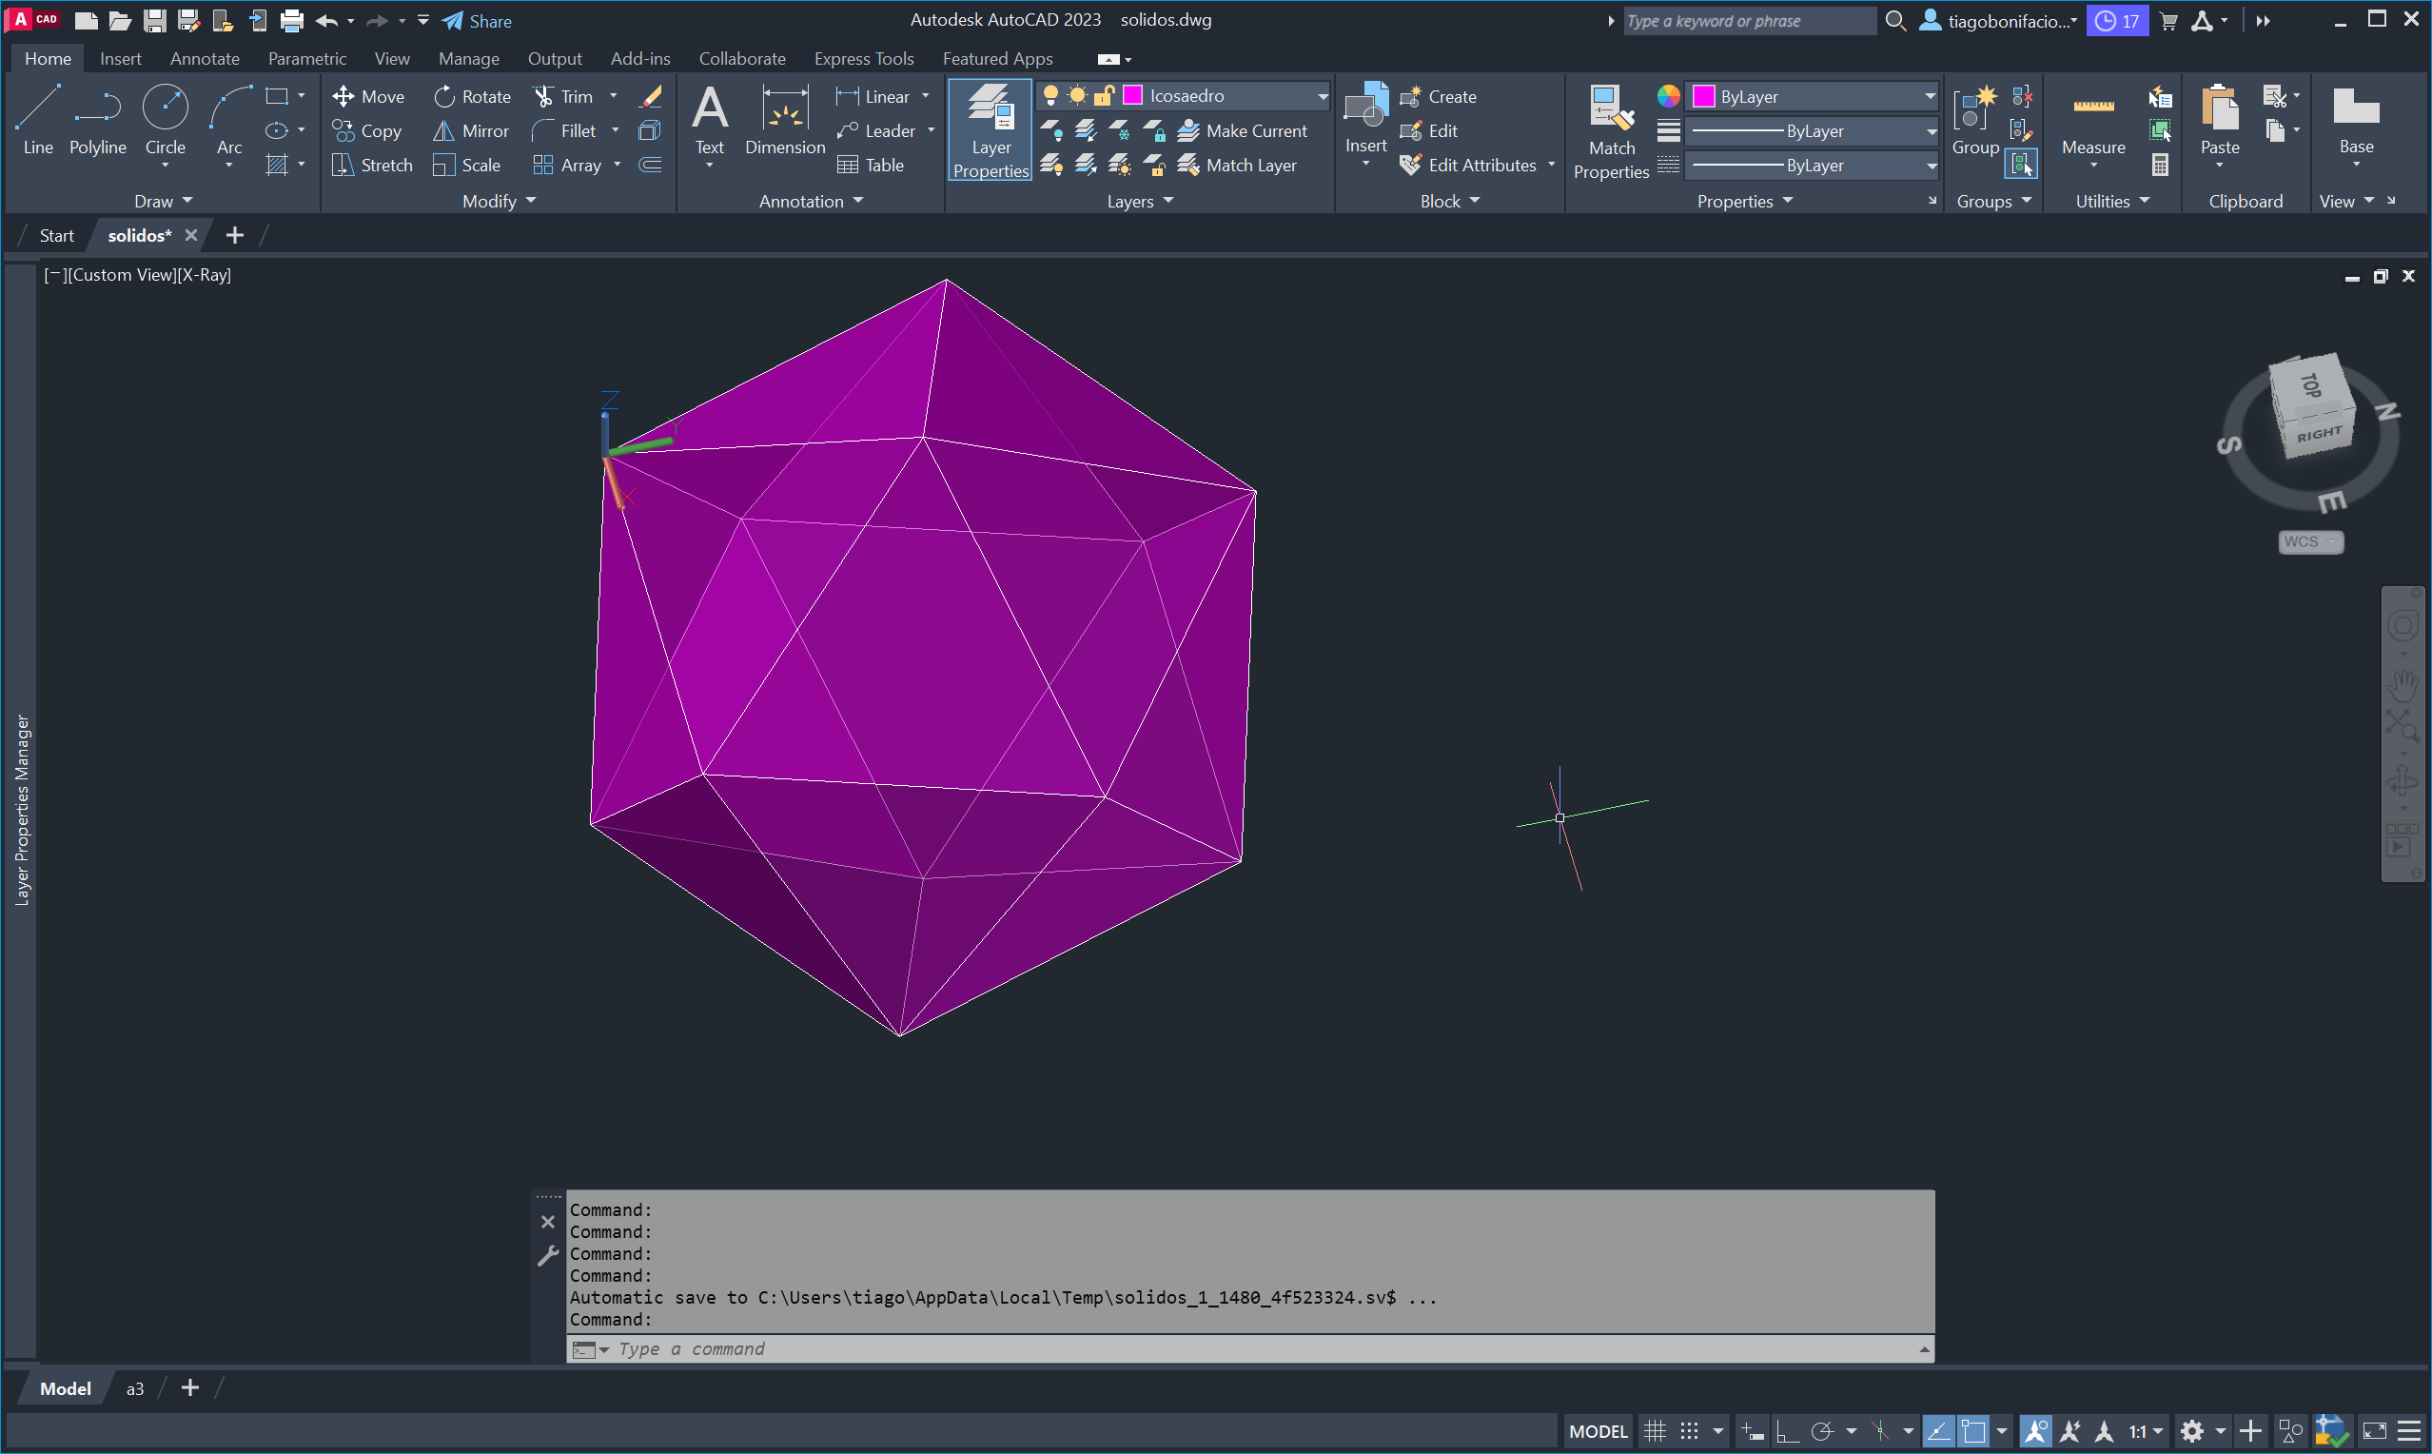Toggle grid display in status bar
This screenshot has width=2432, height=1454.
click(x=1655, y=1431)
